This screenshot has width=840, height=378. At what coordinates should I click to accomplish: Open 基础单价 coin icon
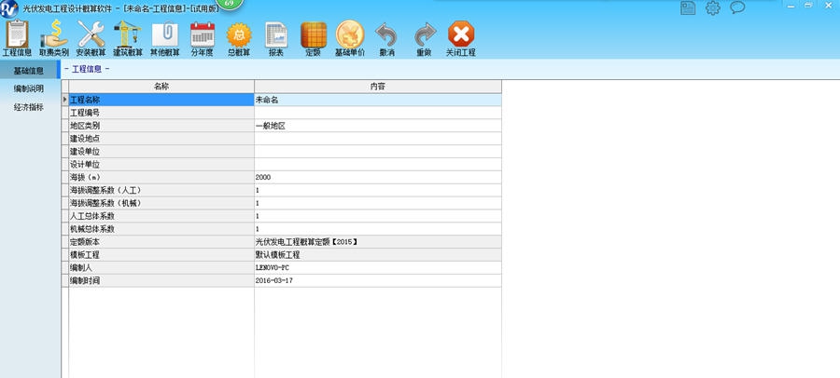[x=350, y=38]
